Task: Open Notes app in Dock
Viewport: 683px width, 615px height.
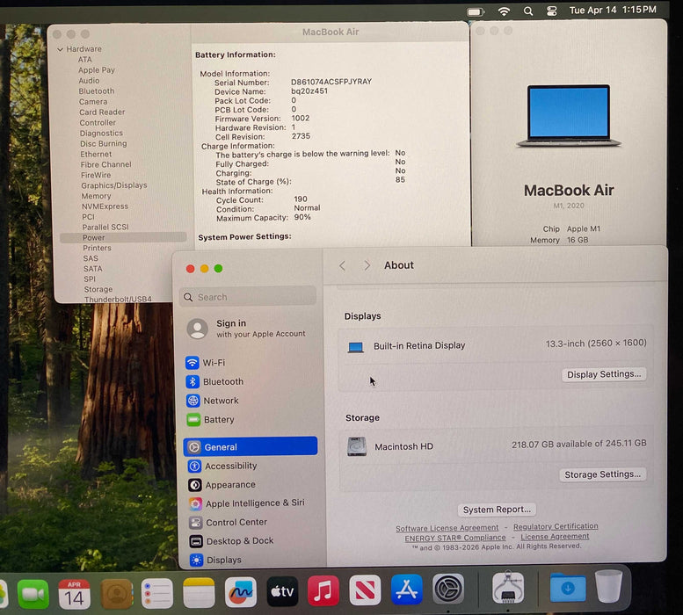Action: 199,593
